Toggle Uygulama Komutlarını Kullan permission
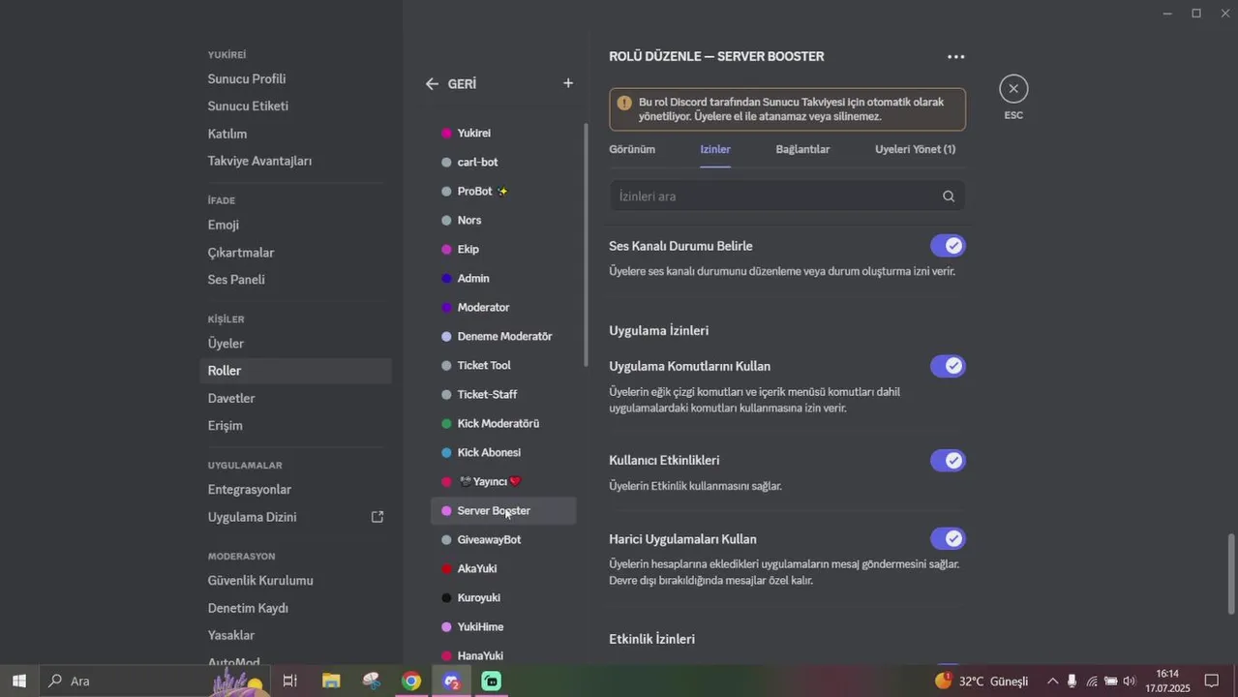 point(948,366)
